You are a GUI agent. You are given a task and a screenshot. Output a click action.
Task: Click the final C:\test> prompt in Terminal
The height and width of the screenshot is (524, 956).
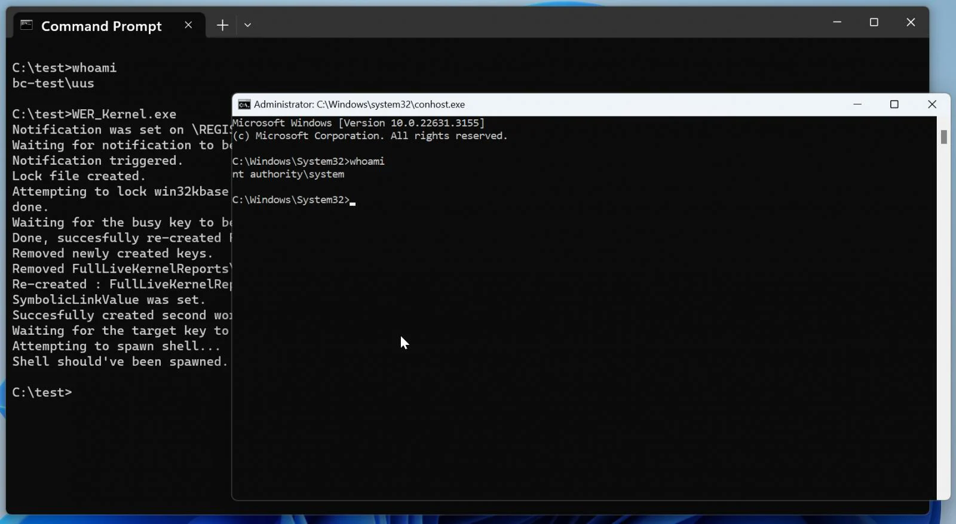[42, 393]
